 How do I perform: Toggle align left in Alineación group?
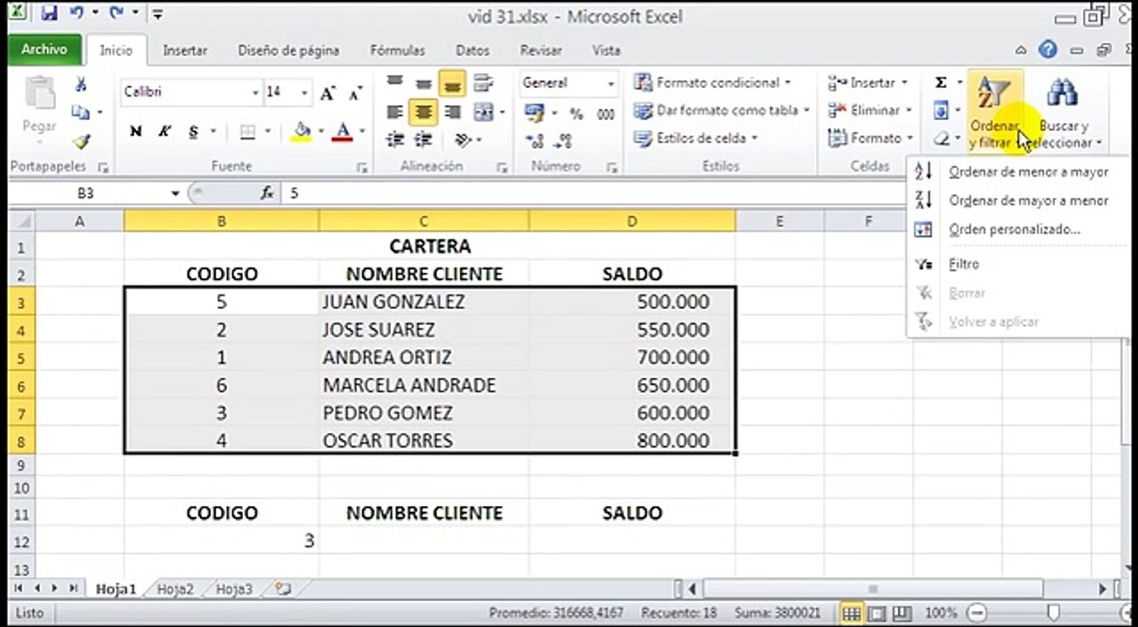(394, 111)
